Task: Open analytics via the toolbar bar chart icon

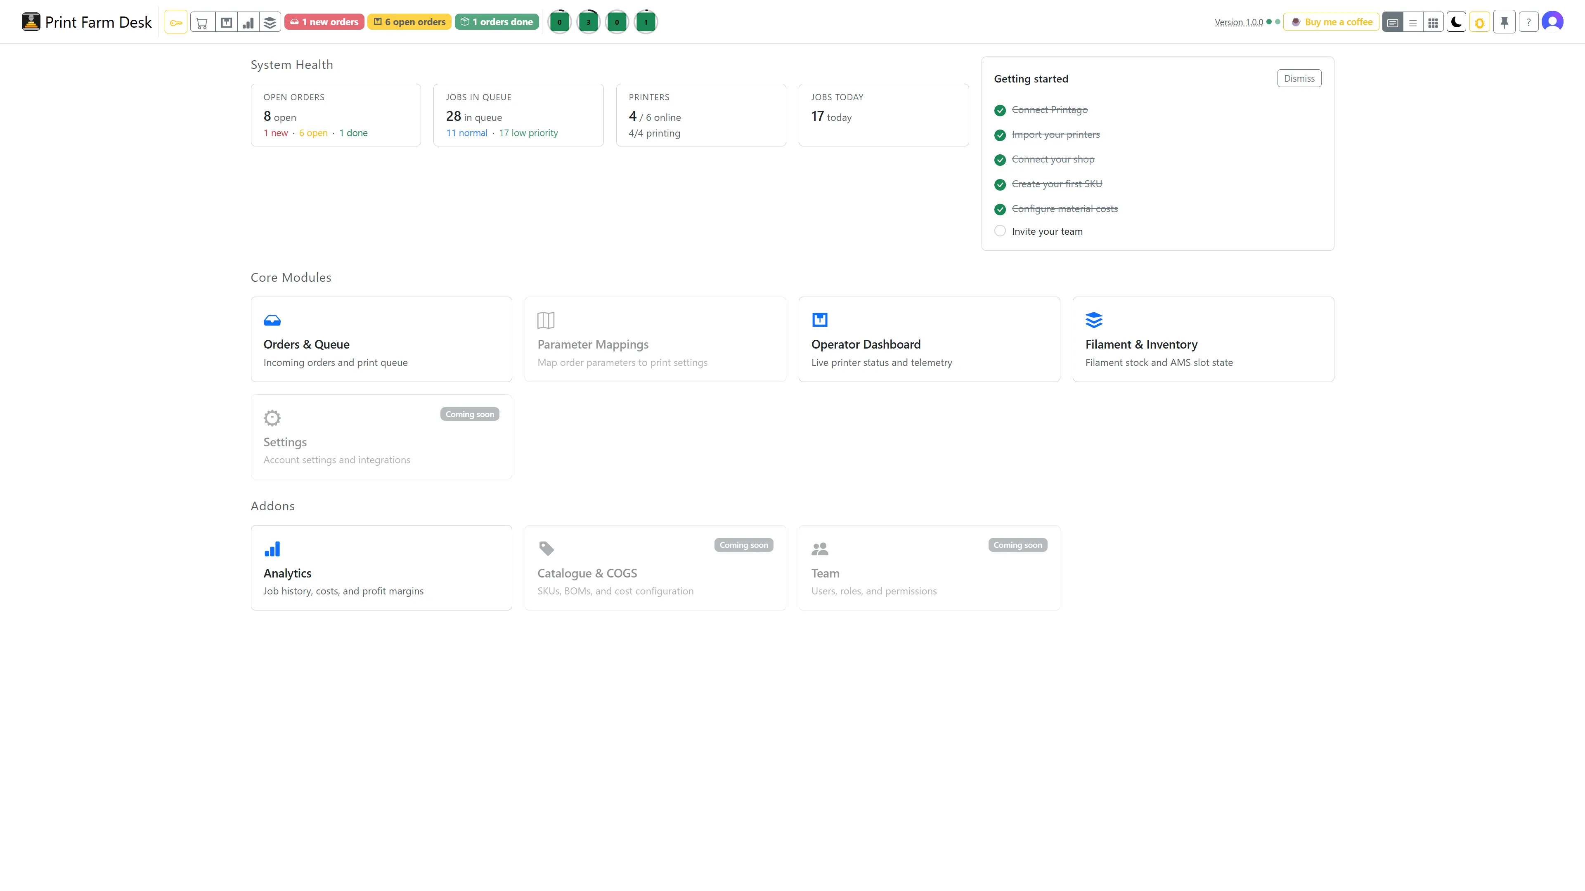Action: pos(248,22)
